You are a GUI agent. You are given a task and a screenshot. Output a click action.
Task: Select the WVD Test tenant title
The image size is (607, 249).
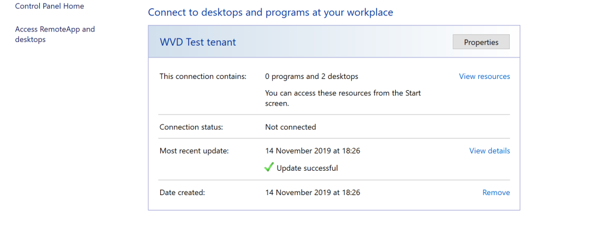tap(198, 42)
